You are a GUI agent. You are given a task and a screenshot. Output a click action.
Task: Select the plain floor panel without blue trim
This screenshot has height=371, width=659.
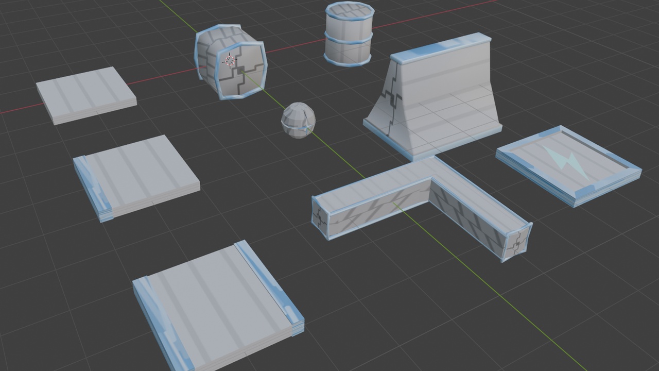click(86, 95)
